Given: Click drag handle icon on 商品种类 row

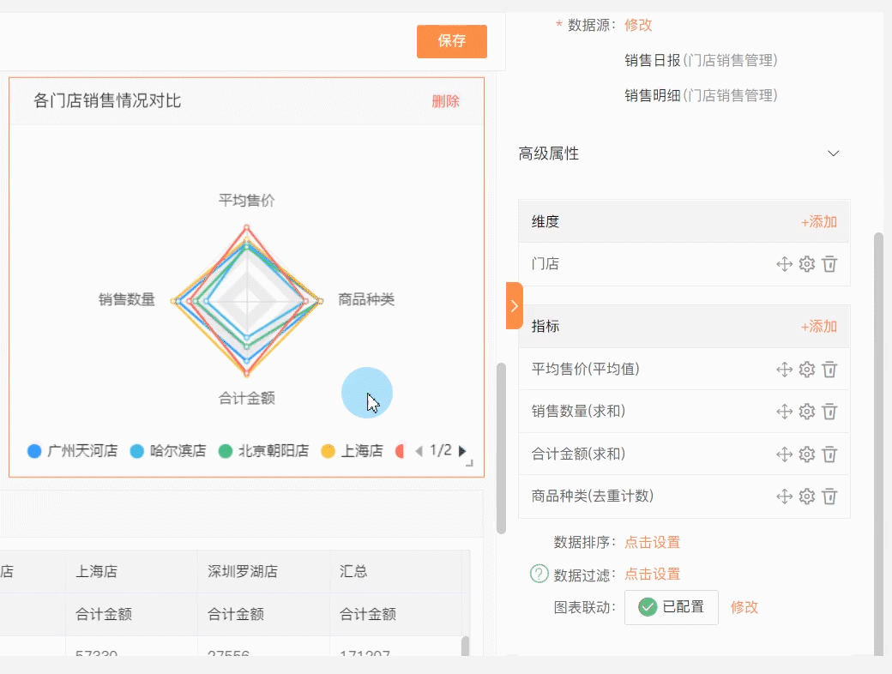Looking at the screenshot, I should tap(785, 496).
